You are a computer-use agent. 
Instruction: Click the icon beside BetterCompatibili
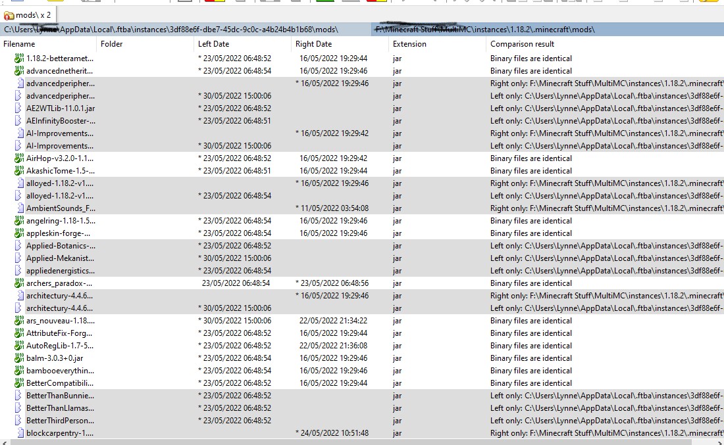tap(19, 383)
